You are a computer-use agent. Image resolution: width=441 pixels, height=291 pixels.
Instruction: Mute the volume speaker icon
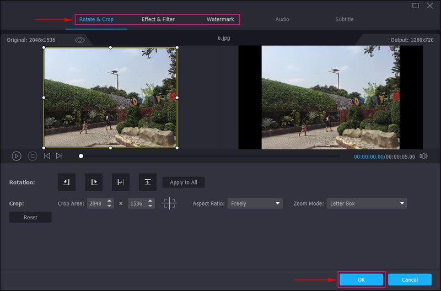click(423, 156)
